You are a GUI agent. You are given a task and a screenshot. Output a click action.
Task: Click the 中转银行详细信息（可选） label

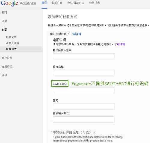click(72, 133)
